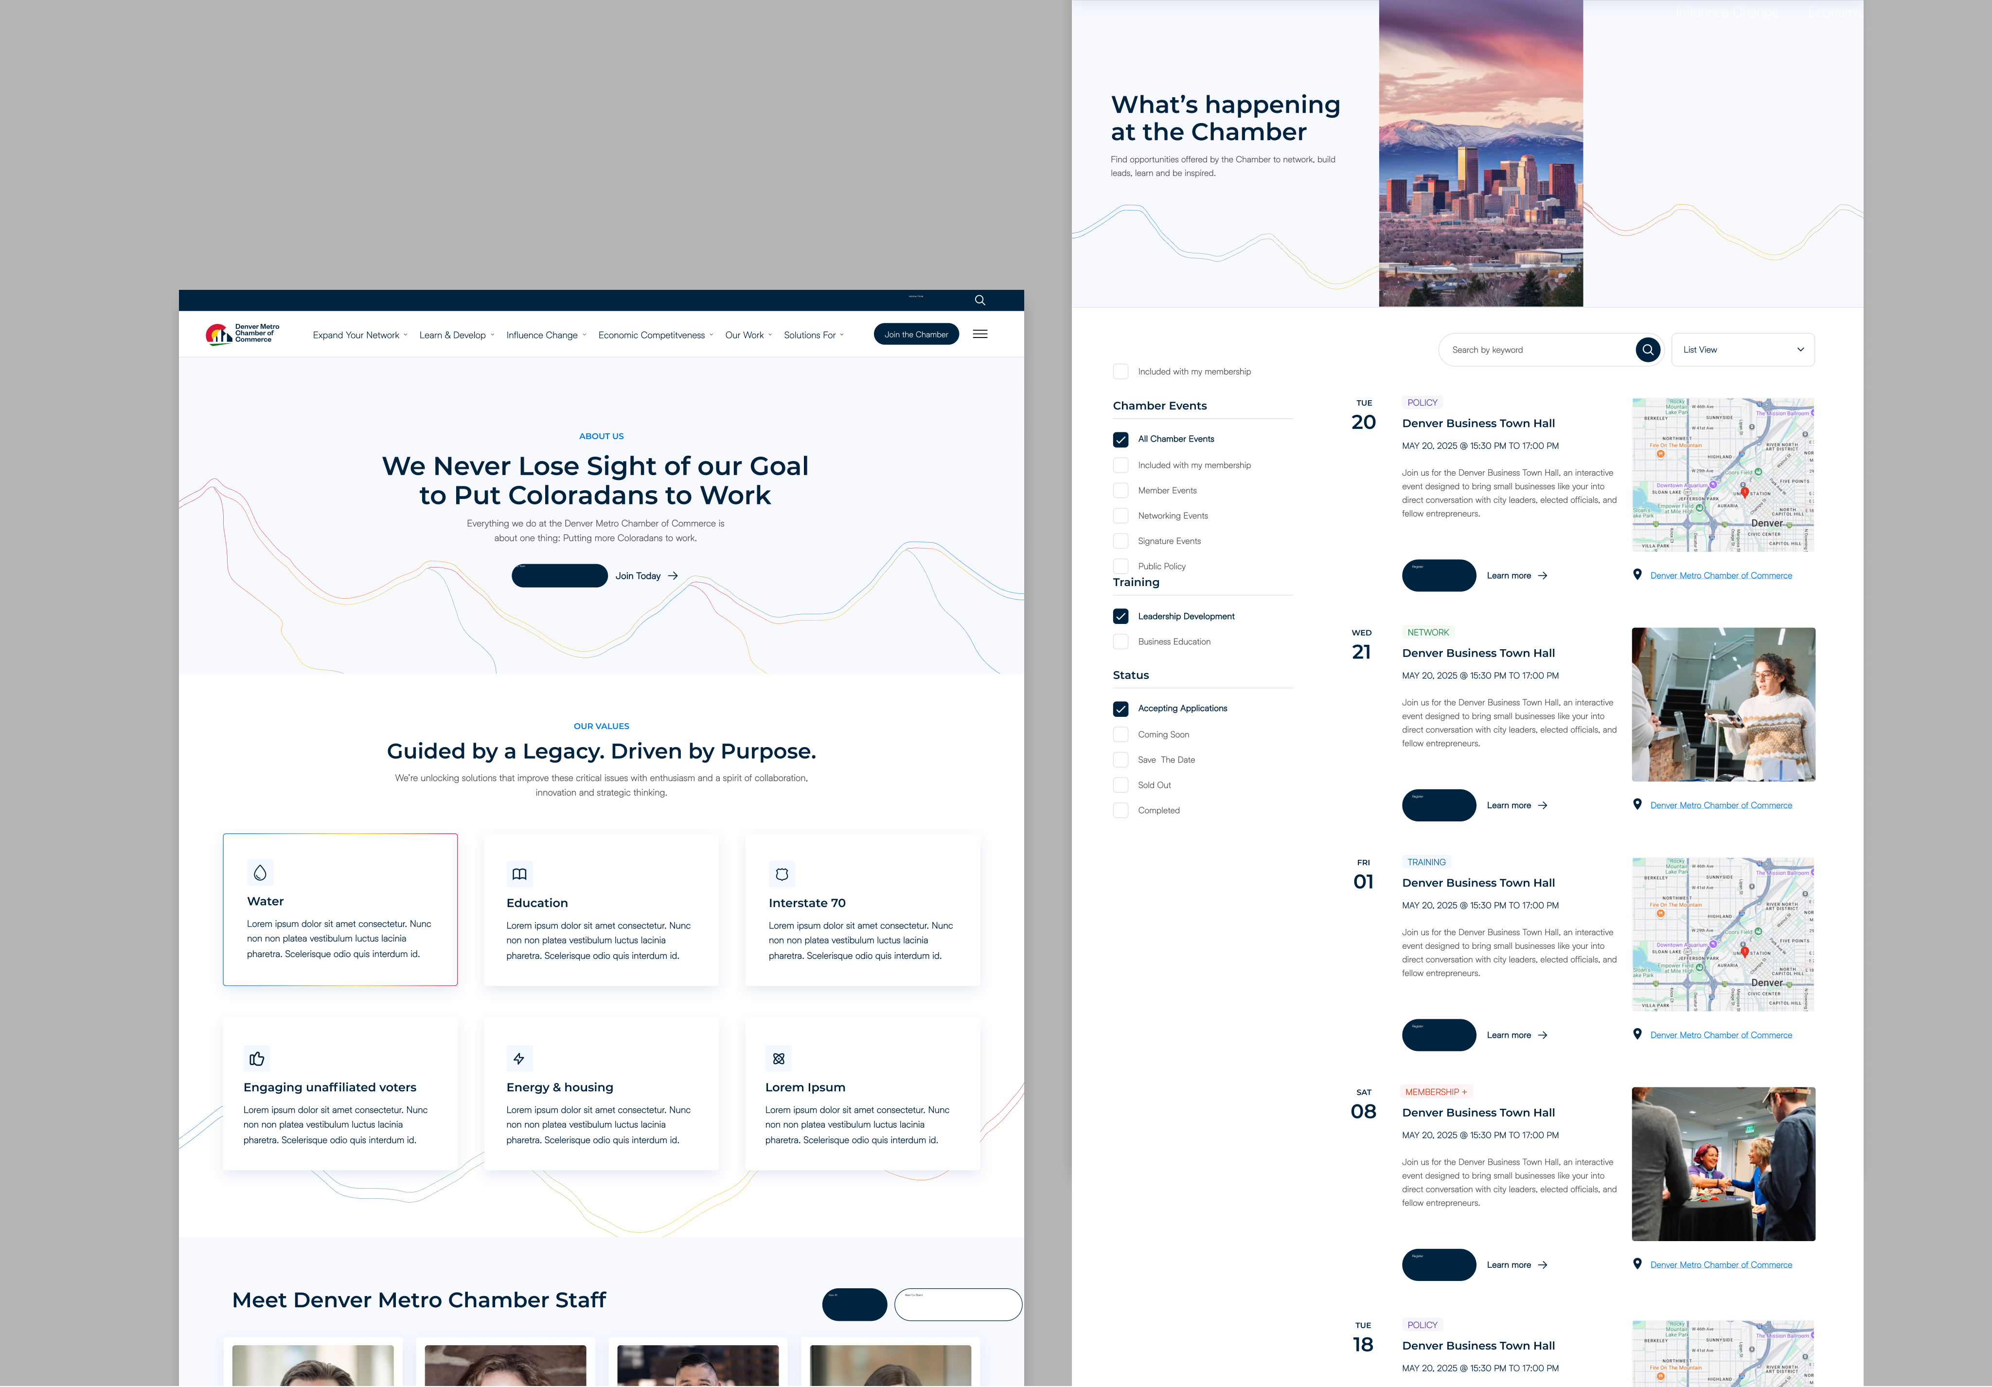Click the Interstate 70 shield icon
The width and height of the screenshot is (1992, 1387).
click(x=781, y=874)
